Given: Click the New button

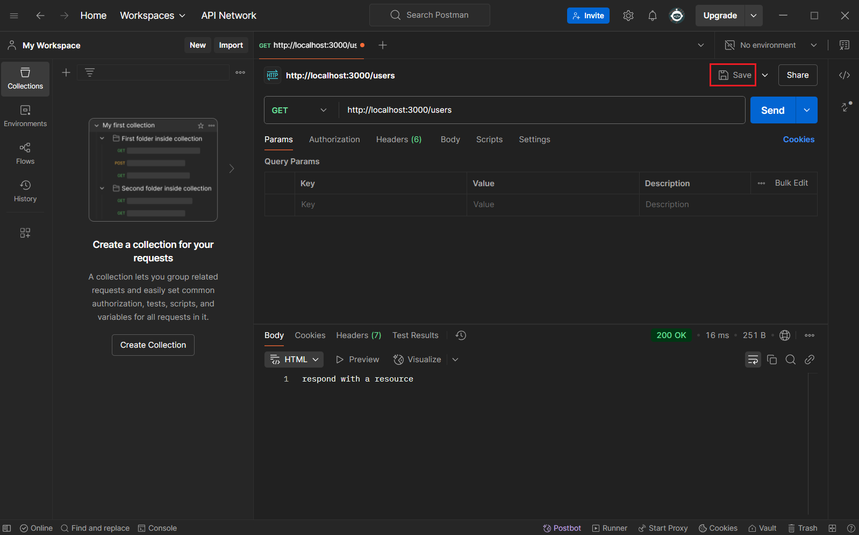Looking at the screenshot, I should coord(198,45).
